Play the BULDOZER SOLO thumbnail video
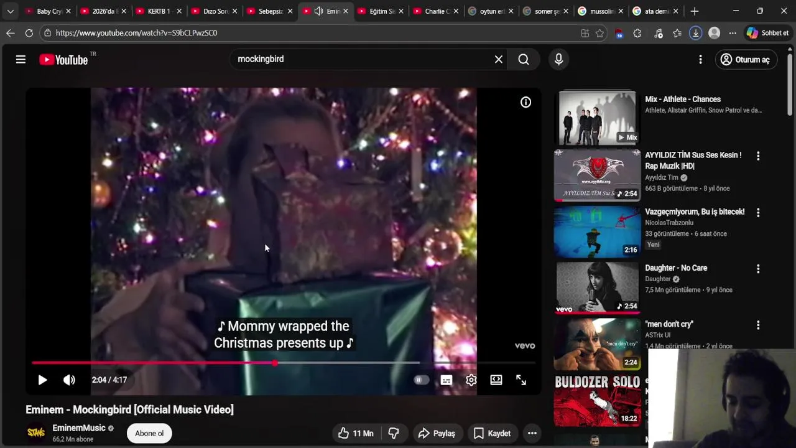Screen dimensions: 796x448 pos(597,401)
